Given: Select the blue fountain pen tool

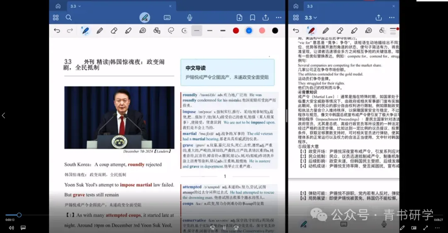Looking at the screenshot, I should point(85,31).
